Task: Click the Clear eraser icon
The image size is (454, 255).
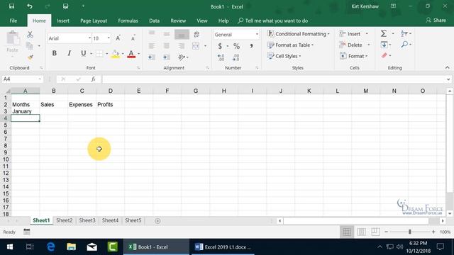Action: click(384, 55)
